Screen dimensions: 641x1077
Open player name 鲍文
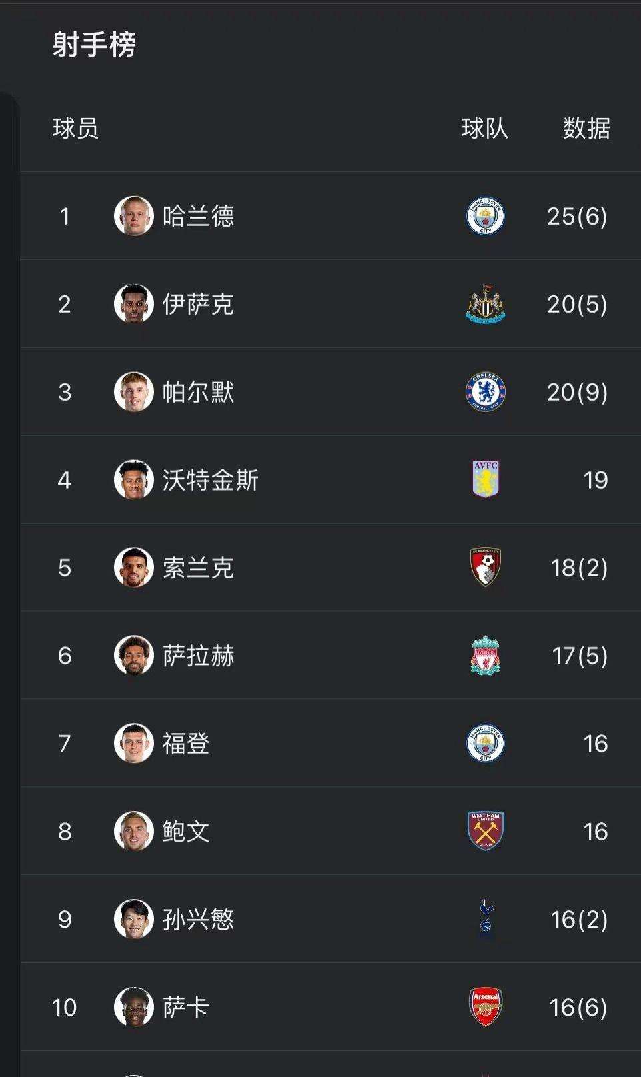coord(186,831)
